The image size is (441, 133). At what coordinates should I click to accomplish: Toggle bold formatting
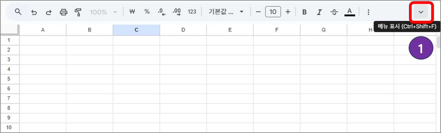304,12
